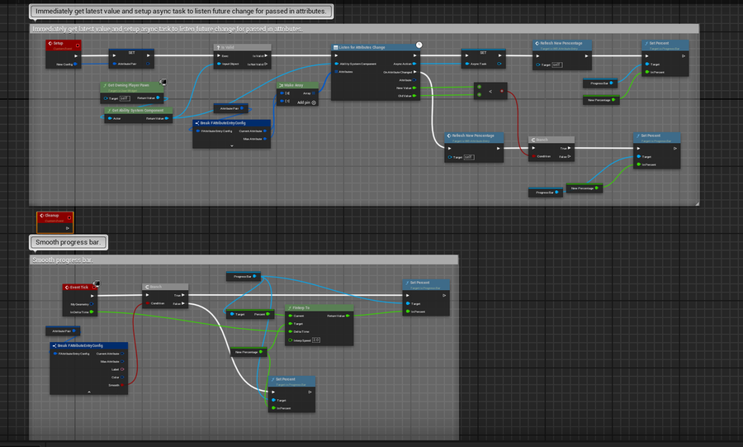Click the latent clock icon on Listen node
The width and height of the screenshot is (743, 447).
419,45
